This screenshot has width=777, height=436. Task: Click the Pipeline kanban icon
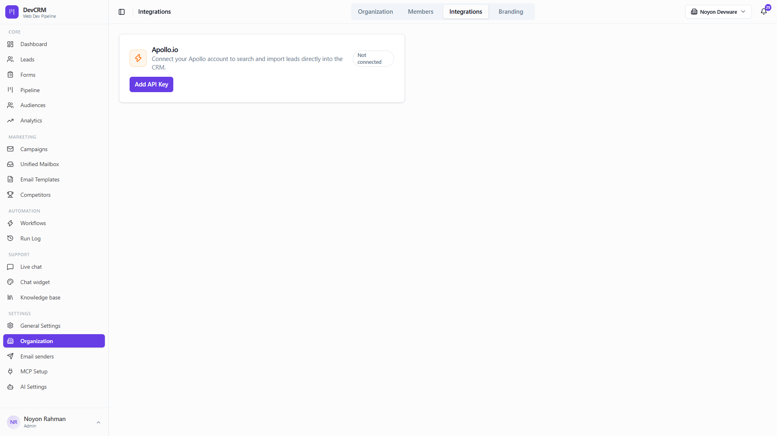(11, 90)
